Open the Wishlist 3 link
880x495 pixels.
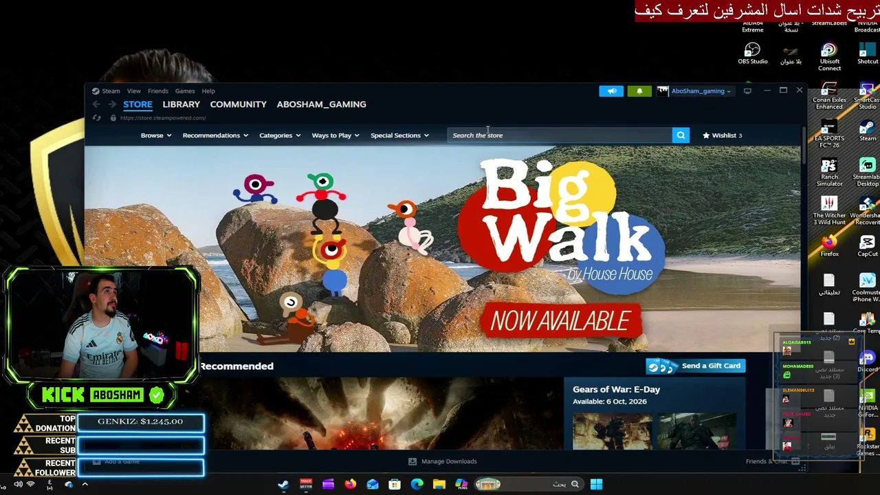pos(722,135)
